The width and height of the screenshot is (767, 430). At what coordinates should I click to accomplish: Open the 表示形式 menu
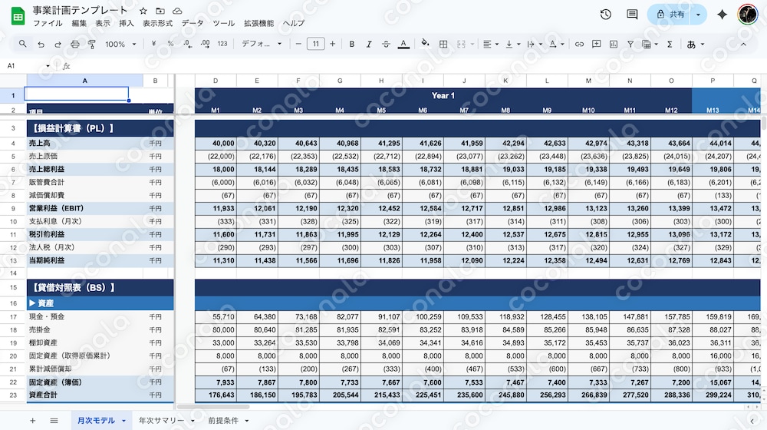(157, 24)
